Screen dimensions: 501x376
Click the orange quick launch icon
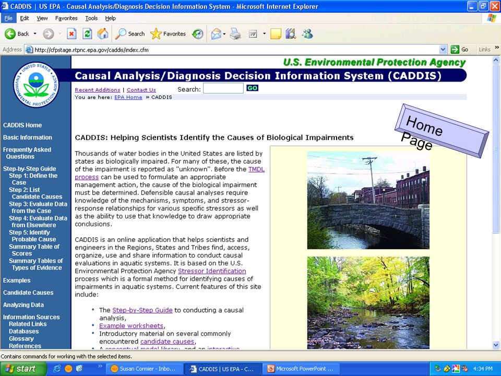[68, 369]
